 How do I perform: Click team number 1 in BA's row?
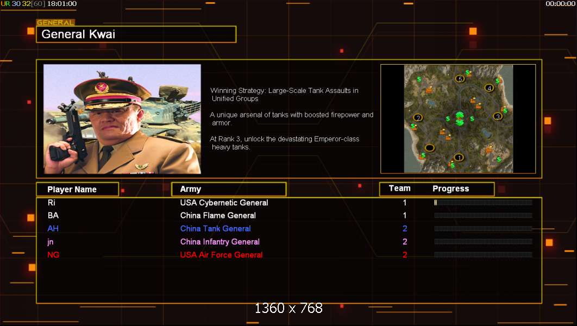click(405, 216)
